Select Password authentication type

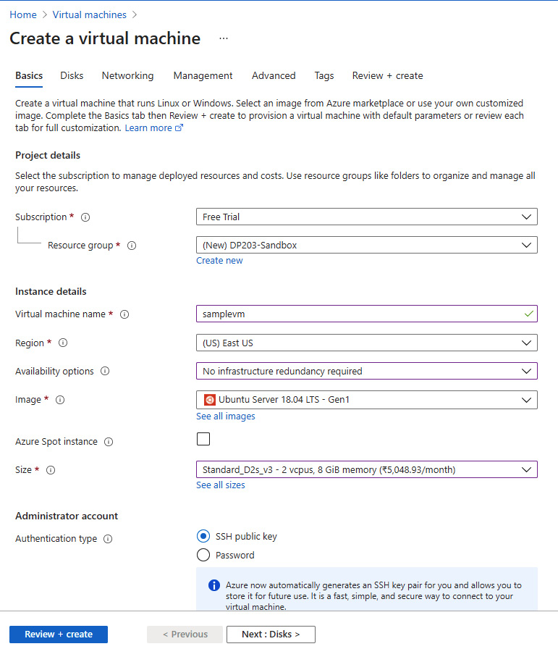click(x=203, y=555)
